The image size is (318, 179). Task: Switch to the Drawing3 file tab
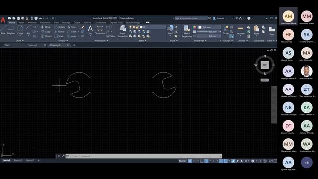32,45
